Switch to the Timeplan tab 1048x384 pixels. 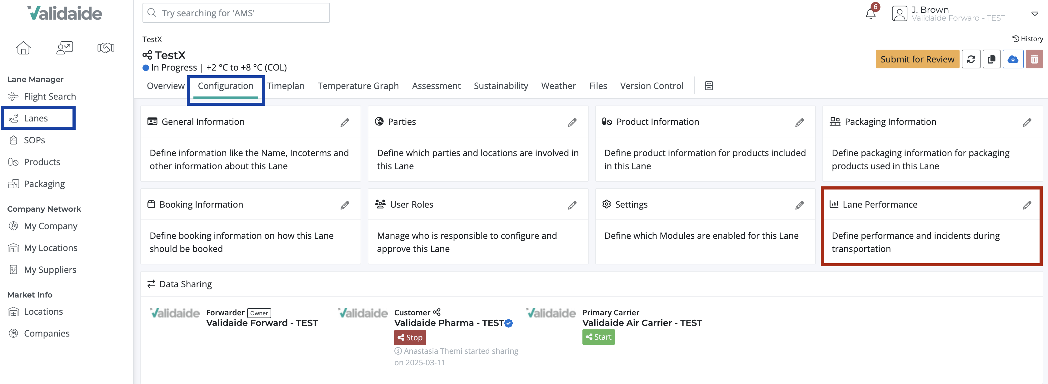[286, 86]
